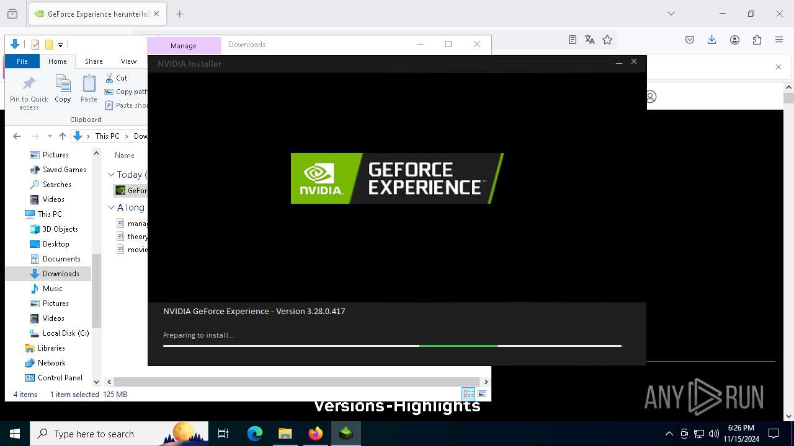Minimize the NVIDIA Installer window
Viewport: 794px width, 446px height.
coord(618,62)
